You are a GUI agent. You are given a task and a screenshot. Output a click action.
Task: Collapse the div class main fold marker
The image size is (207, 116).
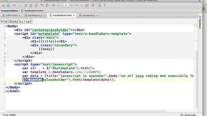click(5, 38)
